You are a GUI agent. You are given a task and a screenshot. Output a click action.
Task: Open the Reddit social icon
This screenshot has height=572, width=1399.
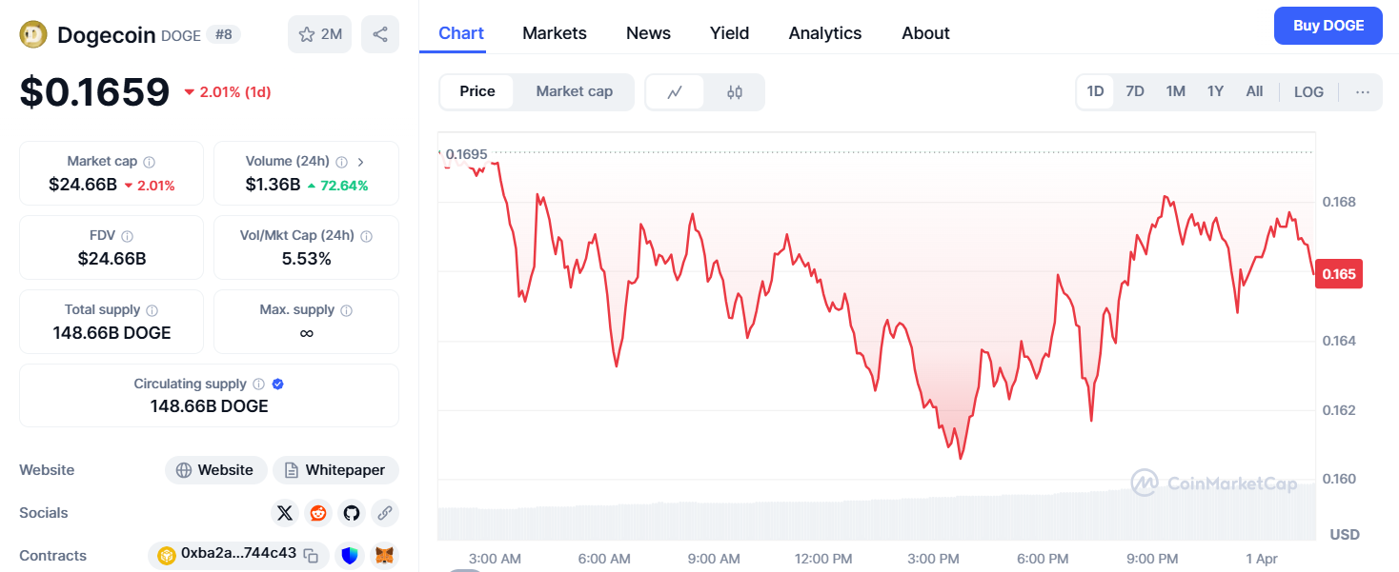coord(317,513)
